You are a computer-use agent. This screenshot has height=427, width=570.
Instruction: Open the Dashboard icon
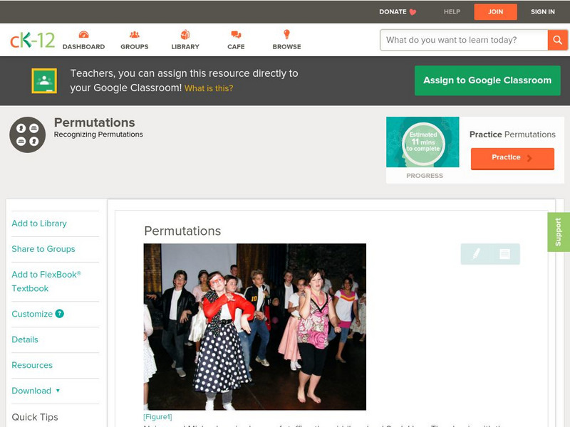tap(83, 35)
